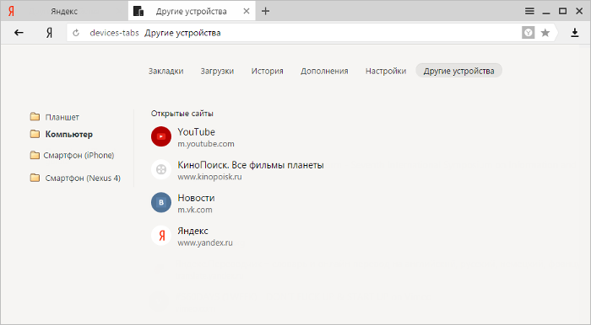Select the Другие устройства browser tab
Image resolution: width=591 pixels, height=325 pixels.
[192, 11]
